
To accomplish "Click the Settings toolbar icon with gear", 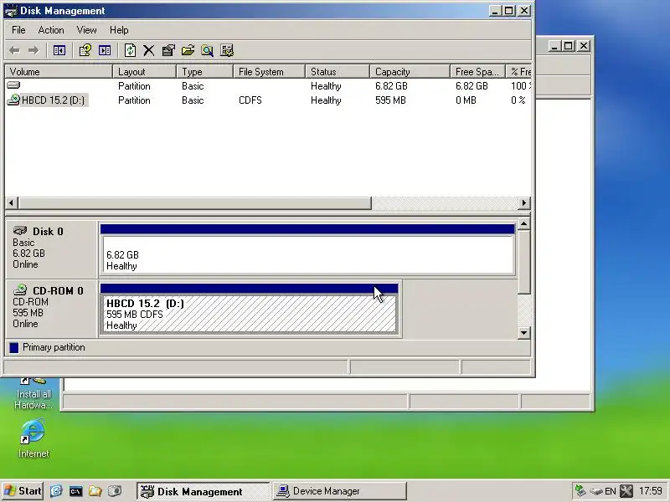I will click(x=227, y=50).
